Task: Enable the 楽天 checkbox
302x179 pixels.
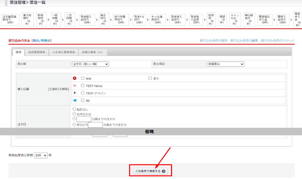Action: point(150,78)
